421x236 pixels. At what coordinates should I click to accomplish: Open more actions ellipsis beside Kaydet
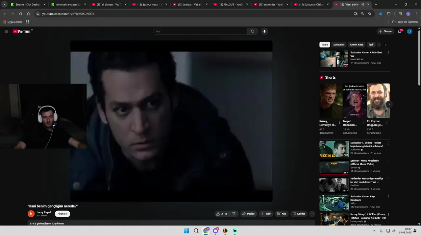pyautogui.click(x=312, y=214)
